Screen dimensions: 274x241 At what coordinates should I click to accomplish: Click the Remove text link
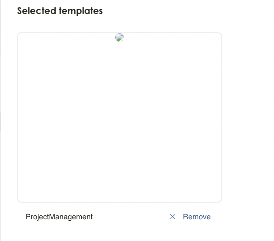(x=197, y=217)
